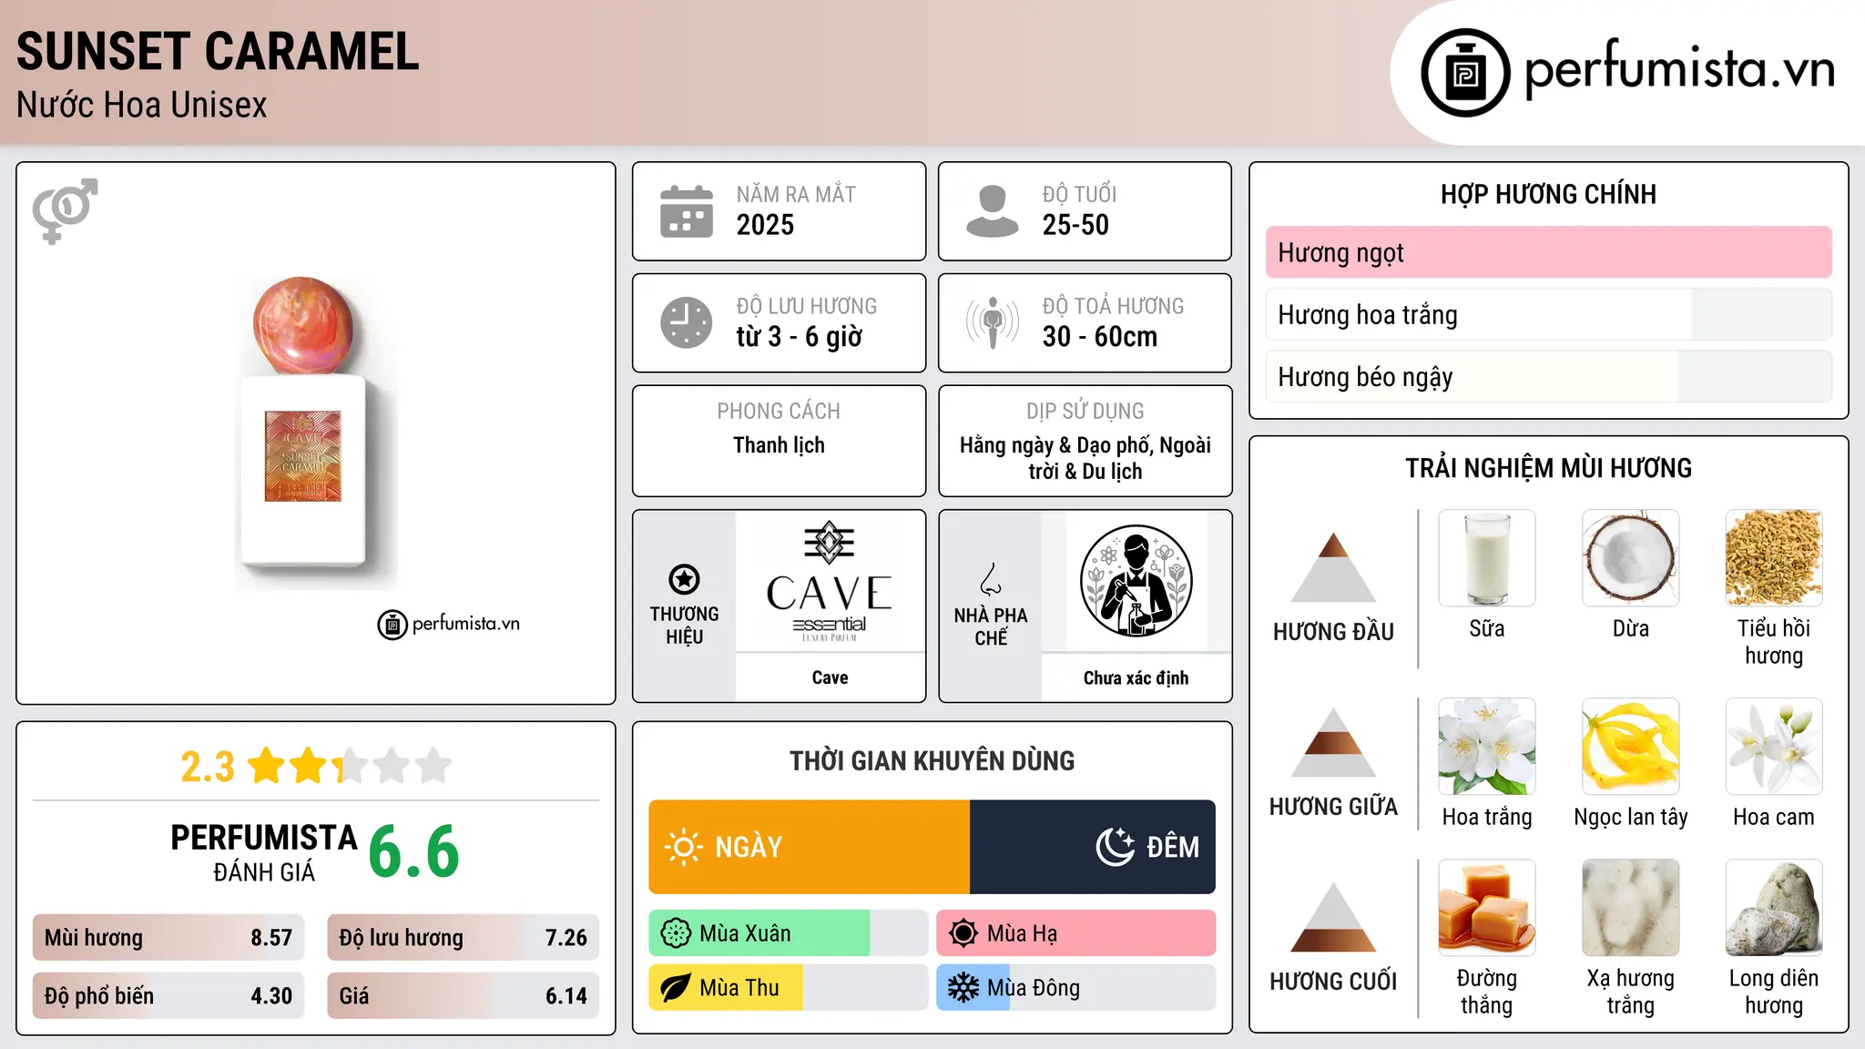Click the flower icon for Mùa Xuân

(x=676, y=933)
